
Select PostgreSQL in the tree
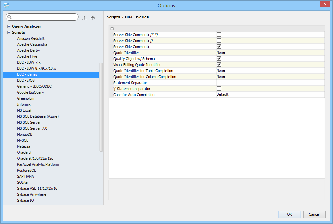pyautogui.click(x=26, y=170)
